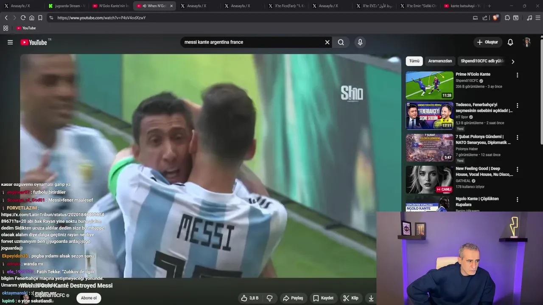This screenshot has width=543, height=305.
Task: Open browser extensions puzzle icon
Action: [507, 18]
